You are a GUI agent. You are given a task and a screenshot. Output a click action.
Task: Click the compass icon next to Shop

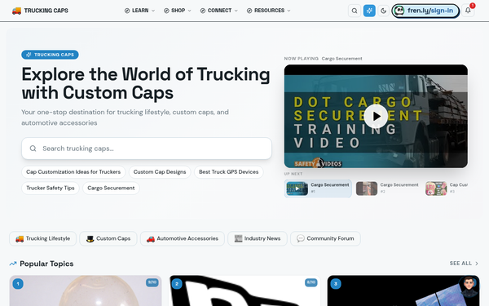[x=166, y=11]
